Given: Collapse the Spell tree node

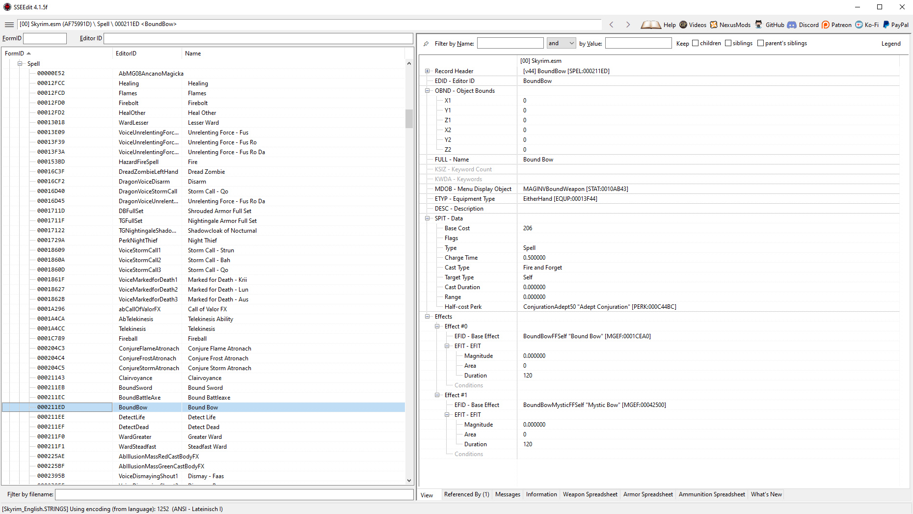Looking at the screenshot, I should click(20, 64).
